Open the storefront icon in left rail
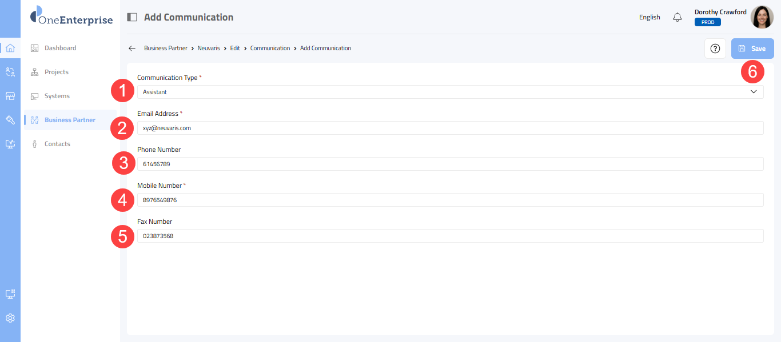This screenshot has width=781, height=342. click(10, 96)
